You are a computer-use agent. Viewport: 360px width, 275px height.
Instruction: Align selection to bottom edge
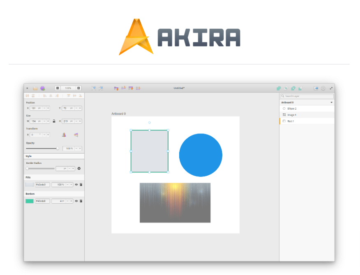pyautogui.click(x=81, y=96)
